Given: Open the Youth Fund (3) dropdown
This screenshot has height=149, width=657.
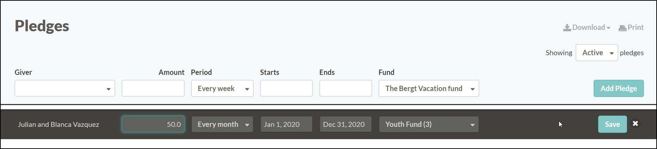Looking at the screenshot, I should [429, 124].
